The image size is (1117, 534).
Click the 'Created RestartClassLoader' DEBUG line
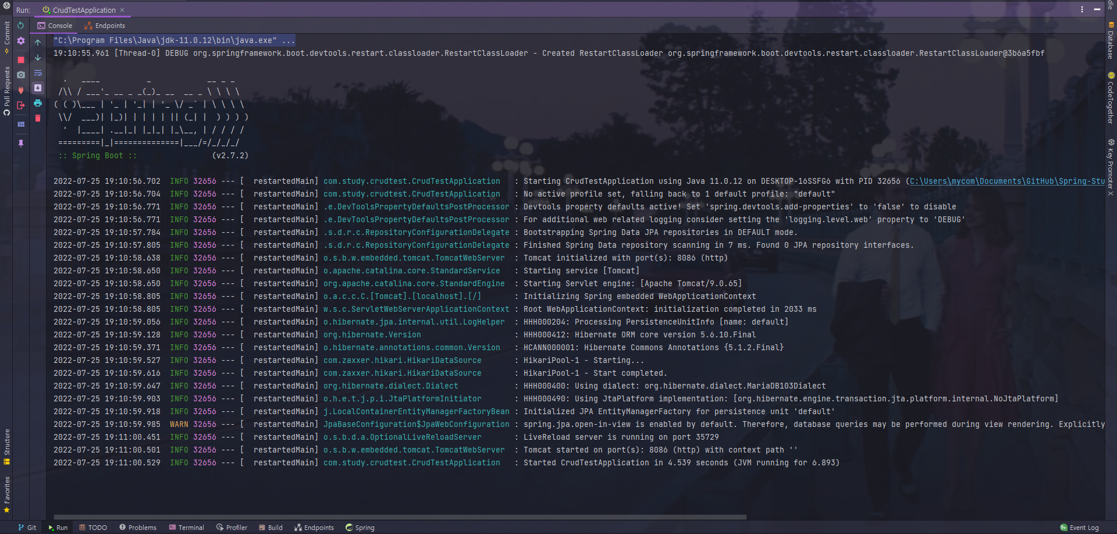click(x=549, y=54)
